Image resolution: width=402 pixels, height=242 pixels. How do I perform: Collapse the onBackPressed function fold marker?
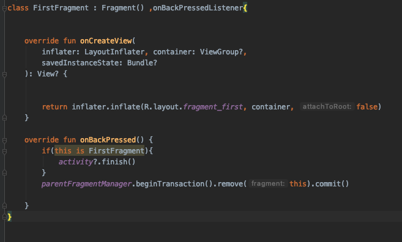(x=4, y=141)
